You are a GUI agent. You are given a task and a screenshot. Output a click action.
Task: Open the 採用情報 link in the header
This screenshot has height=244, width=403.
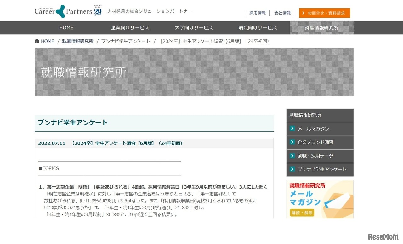(x=258, y=13)
